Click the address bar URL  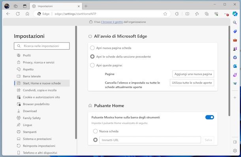tap(75, 14)
